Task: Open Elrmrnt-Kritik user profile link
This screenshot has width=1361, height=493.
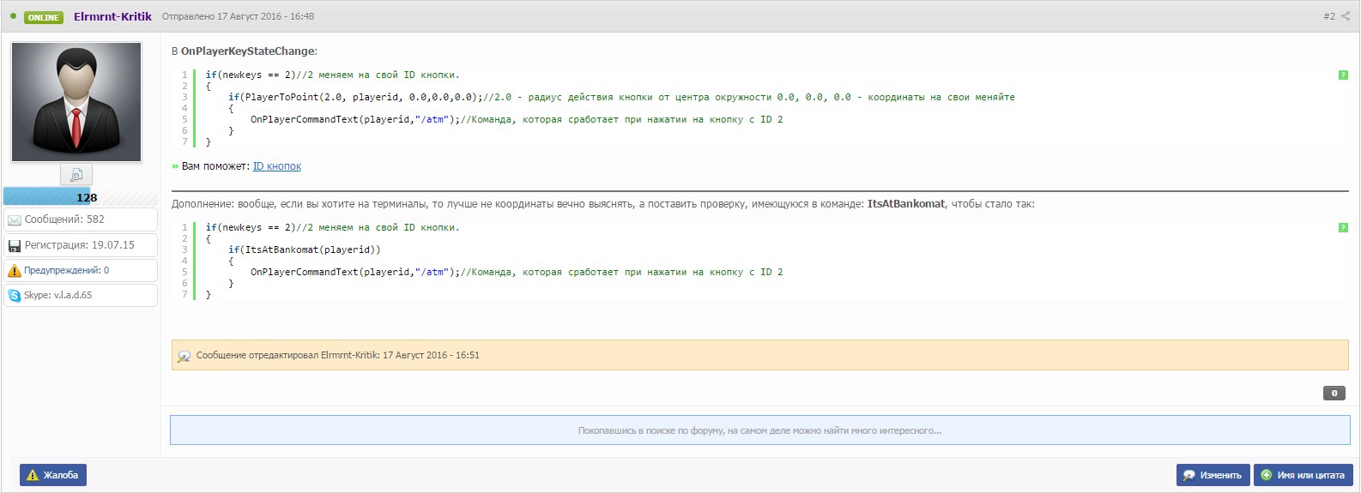Action: click(112, 16)
